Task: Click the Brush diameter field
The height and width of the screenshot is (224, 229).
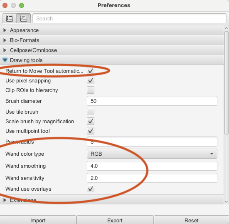Action: pos(152,101)
